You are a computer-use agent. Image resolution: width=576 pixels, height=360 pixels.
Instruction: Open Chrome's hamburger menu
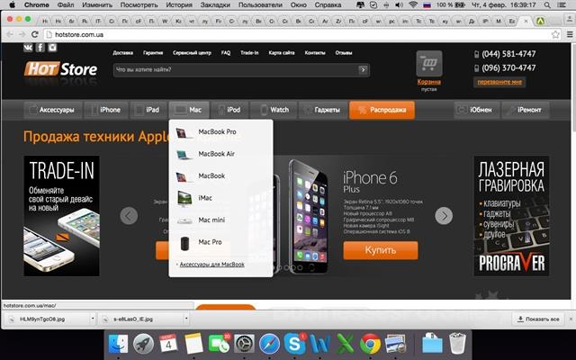[x=570, y=34]
